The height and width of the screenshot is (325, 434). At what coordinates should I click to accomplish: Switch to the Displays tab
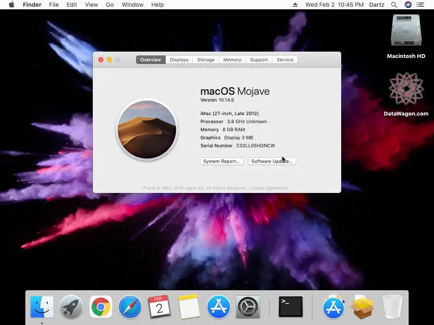[179, 60]
